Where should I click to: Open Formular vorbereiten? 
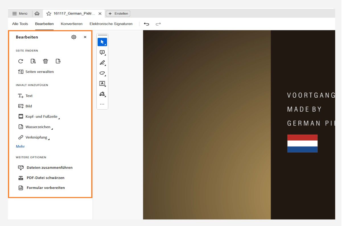tap(42, 188)
